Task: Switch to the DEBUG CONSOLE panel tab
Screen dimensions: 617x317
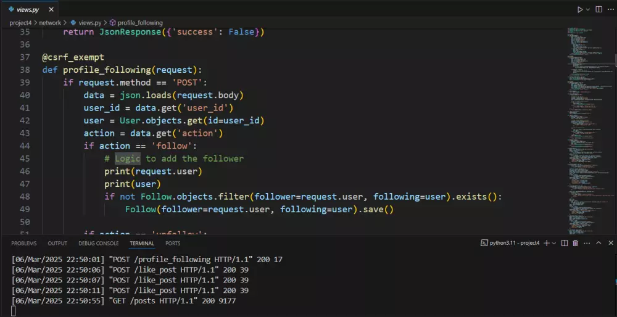Action: click(x=98, y=244)
